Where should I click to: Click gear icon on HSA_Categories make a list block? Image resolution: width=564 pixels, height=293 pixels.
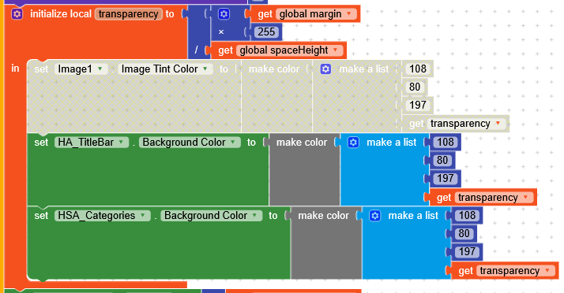tap(374, 216)
